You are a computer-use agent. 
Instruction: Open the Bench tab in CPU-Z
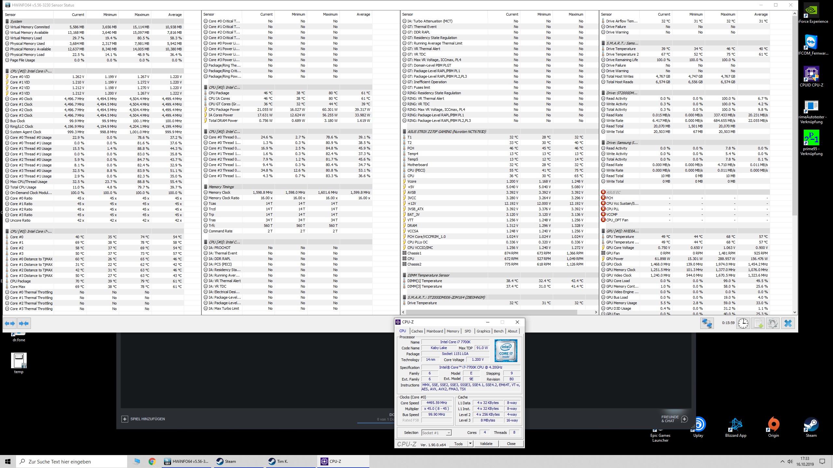click(498, 331)
